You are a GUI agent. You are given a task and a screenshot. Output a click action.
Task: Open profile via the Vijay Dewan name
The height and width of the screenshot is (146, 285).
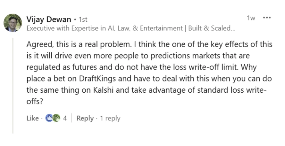point(49,19)
